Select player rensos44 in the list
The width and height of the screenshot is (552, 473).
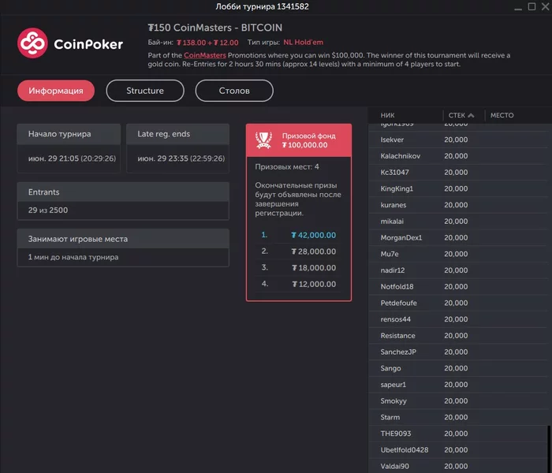tap(458, 319)
